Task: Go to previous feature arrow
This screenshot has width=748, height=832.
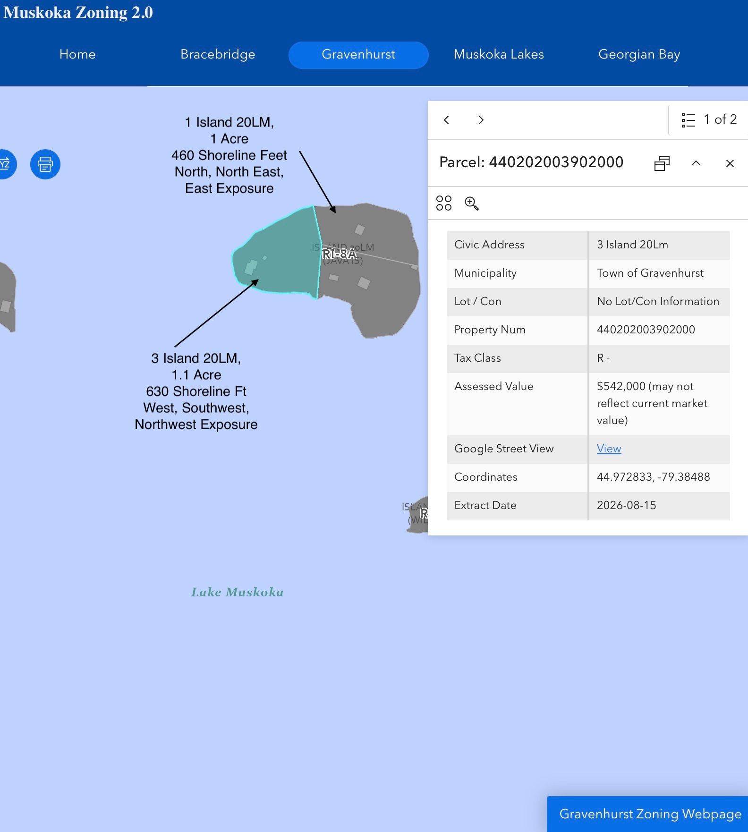Action: pos(446,120)
